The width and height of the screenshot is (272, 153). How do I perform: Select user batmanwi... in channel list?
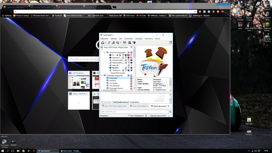pyautogui.click(x=116, y=58)
